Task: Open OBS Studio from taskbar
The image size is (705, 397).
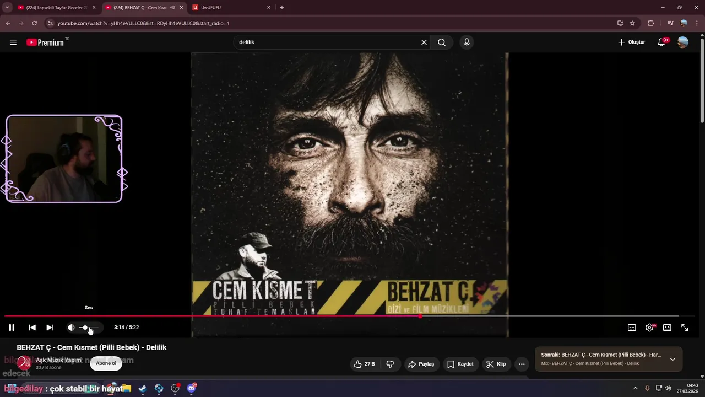Action: [175, 389]
